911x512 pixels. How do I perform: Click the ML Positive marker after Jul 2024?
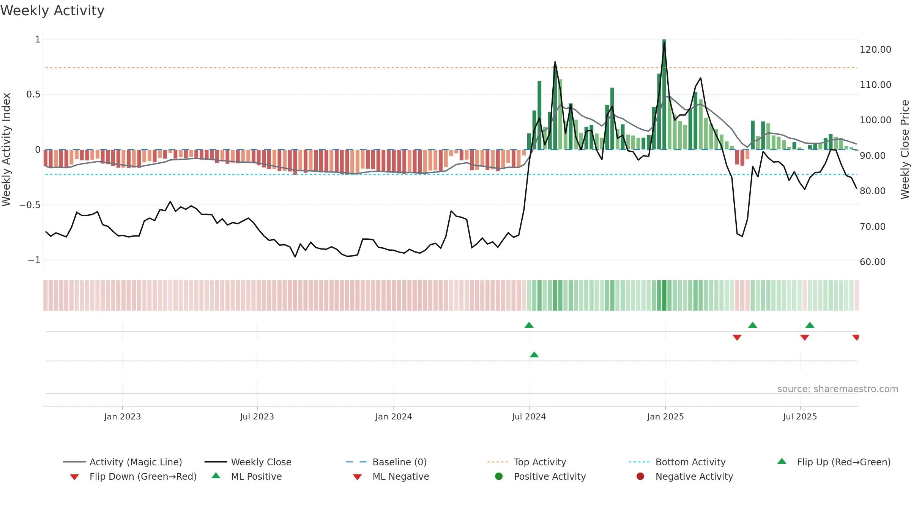(x=534, y=355)
